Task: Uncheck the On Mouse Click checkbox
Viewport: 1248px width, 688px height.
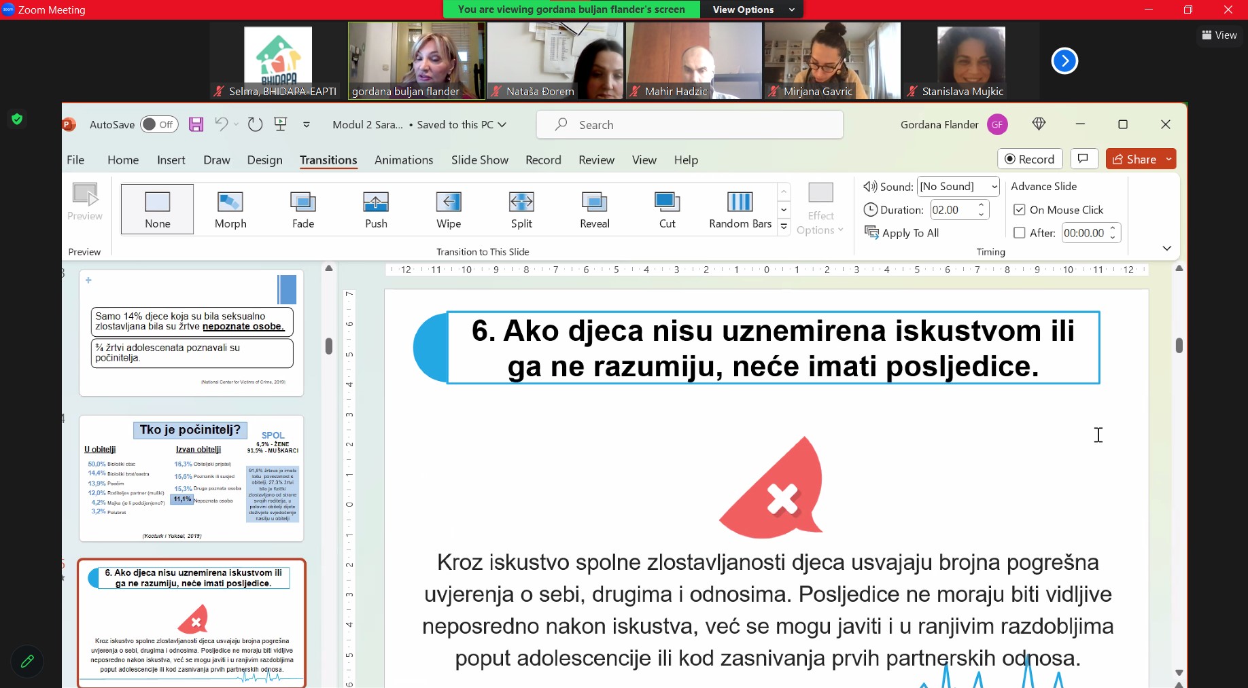Action: coord(1020,210)
